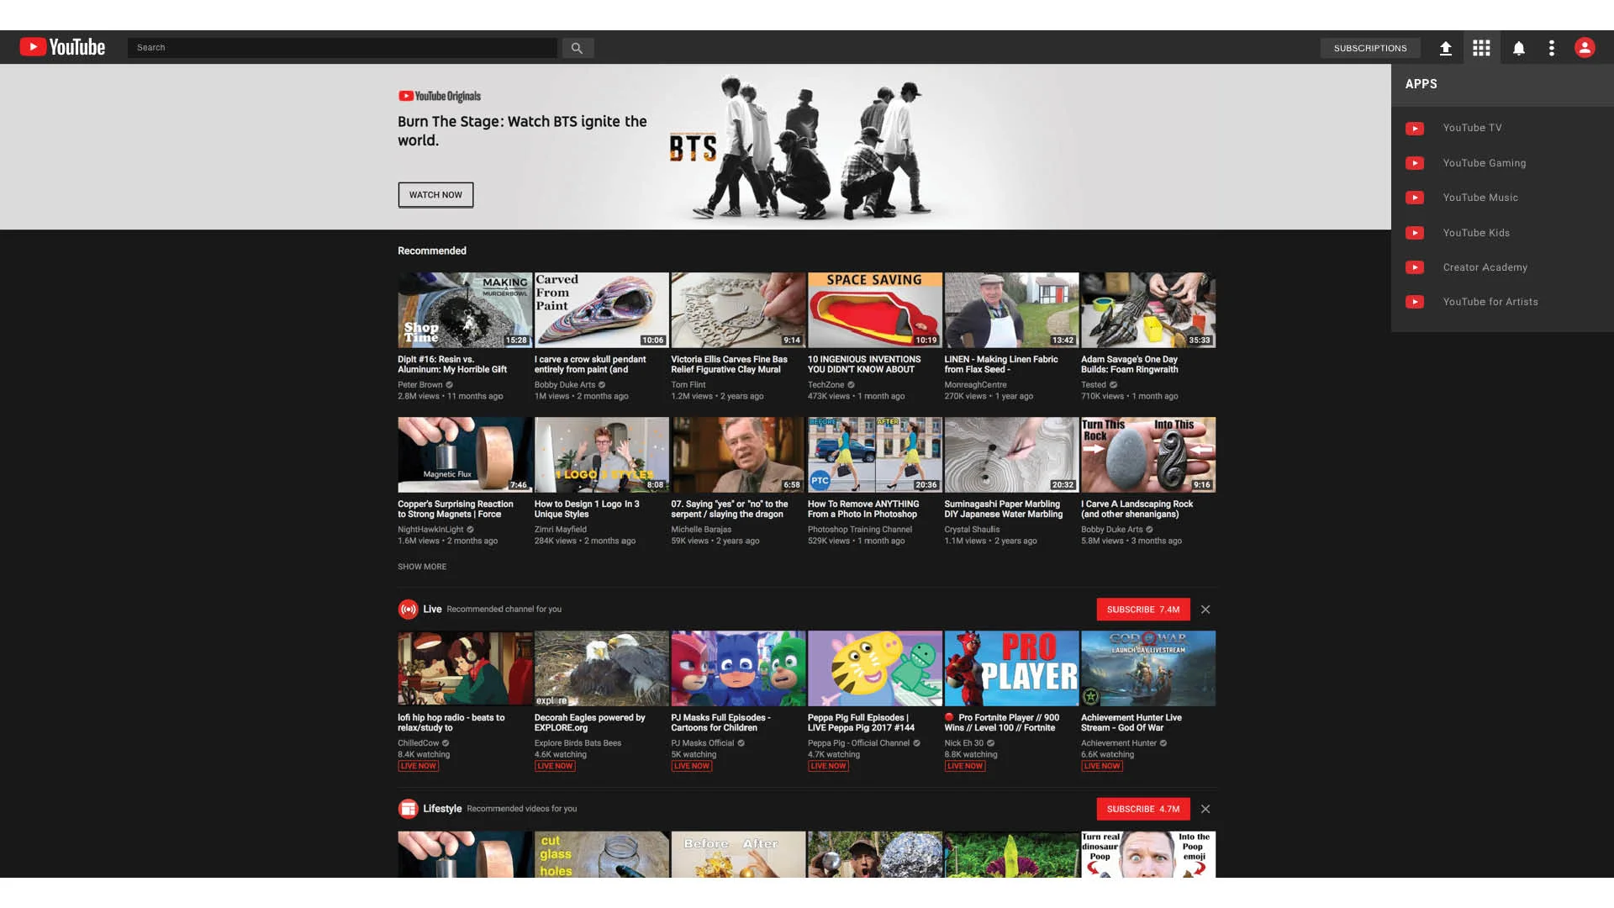Click the YouTube Music app icon
Viewport: 1614px width, 908px height.
pyautogui.click(x=1415, y=198)
